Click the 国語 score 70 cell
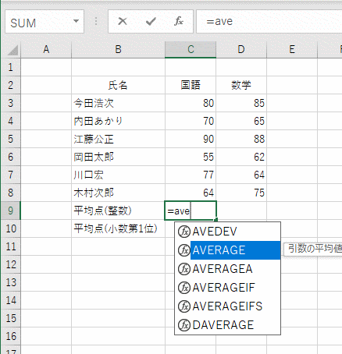Screen dimensions: 342x354 191,121
